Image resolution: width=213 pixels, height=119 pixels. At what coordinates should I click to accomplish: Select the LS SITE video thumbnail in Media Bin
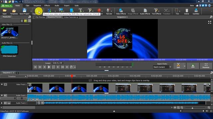[x=9, y=31]
